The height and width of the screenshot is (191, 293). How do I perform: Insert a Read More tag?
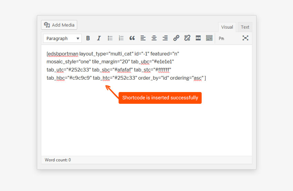[198, 38]
